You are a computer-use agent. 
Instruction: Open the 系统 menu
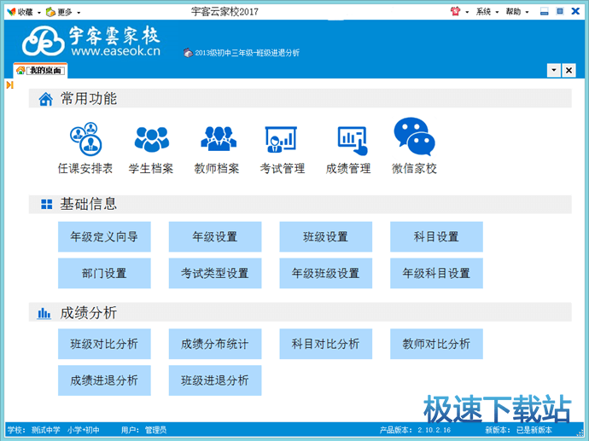487,12
